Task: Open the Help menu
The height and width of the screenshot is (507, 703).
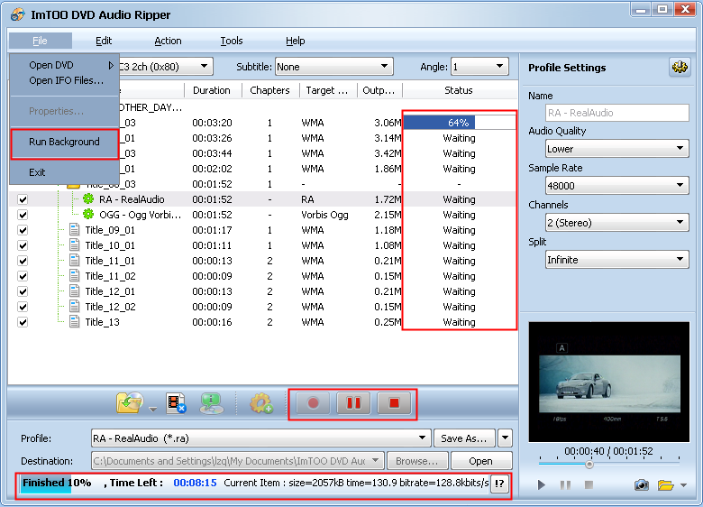Action: tap(295, 41)
